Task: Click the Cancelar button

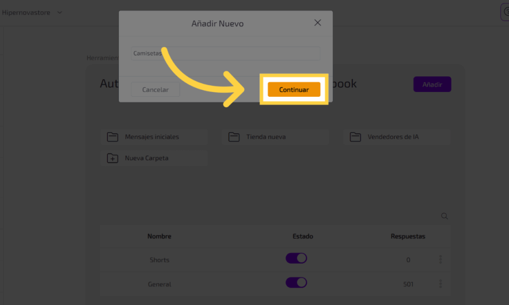Action: tap(155, 90)
